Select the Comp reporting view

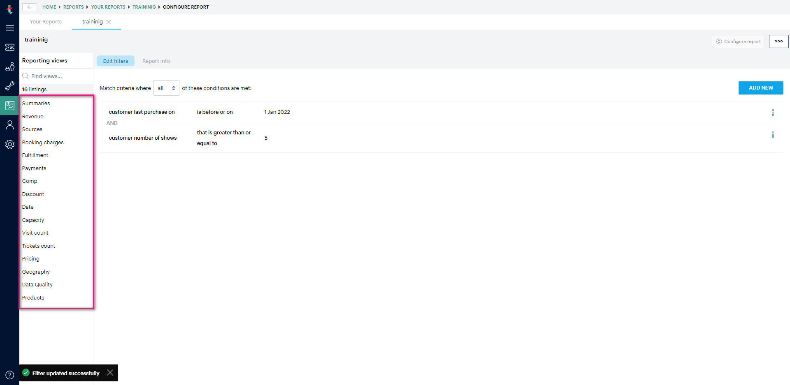[30, 181]
